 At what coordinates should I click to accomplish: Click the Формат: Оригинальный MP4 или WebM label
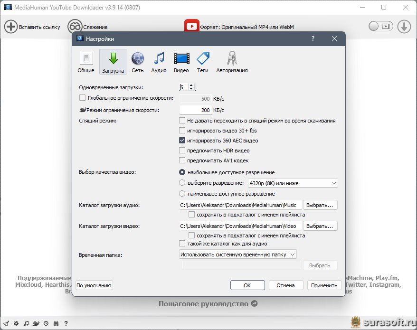coord(247,27)
